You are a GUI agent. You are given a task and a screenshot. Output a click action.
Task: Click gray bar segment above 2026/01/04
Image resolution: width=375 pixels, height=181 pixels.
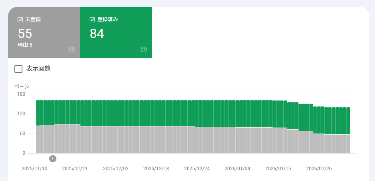238,140
